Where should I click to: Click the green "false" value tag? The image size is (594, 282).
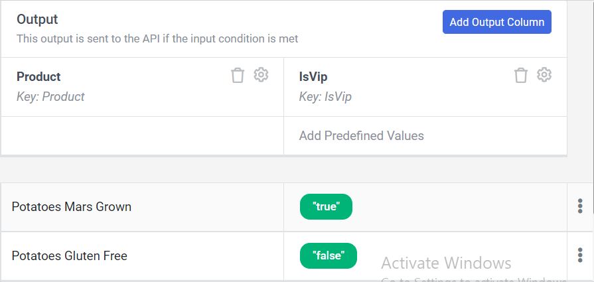[x=328, y=255]
